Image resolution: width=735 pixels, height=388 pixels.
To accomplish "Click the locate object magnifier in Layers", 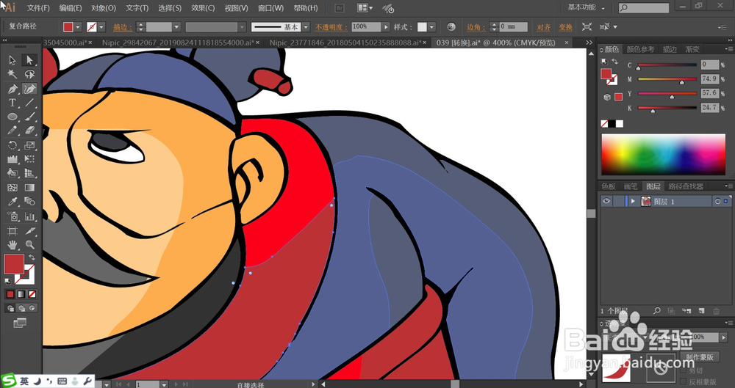I will click(657, 311).
